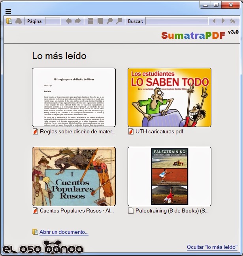Click folder icon beside Abrir un documento
The image size is (243, 256).
[35, 232]
